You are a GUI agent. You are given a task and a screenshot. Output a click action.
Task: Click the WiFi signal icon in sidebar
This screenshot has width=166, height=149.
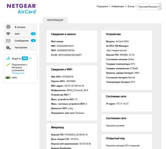pos(8,34)
